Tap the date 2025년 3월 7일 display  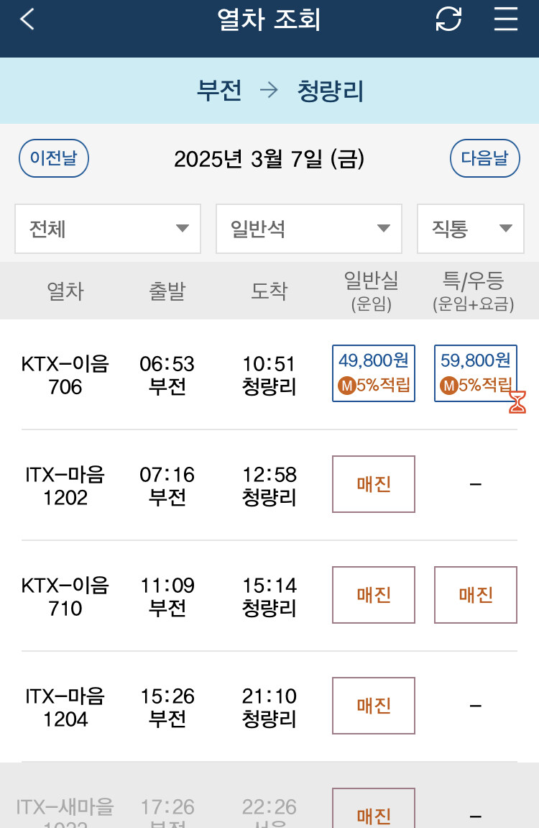pyautogui.click(x=269, y=158)
